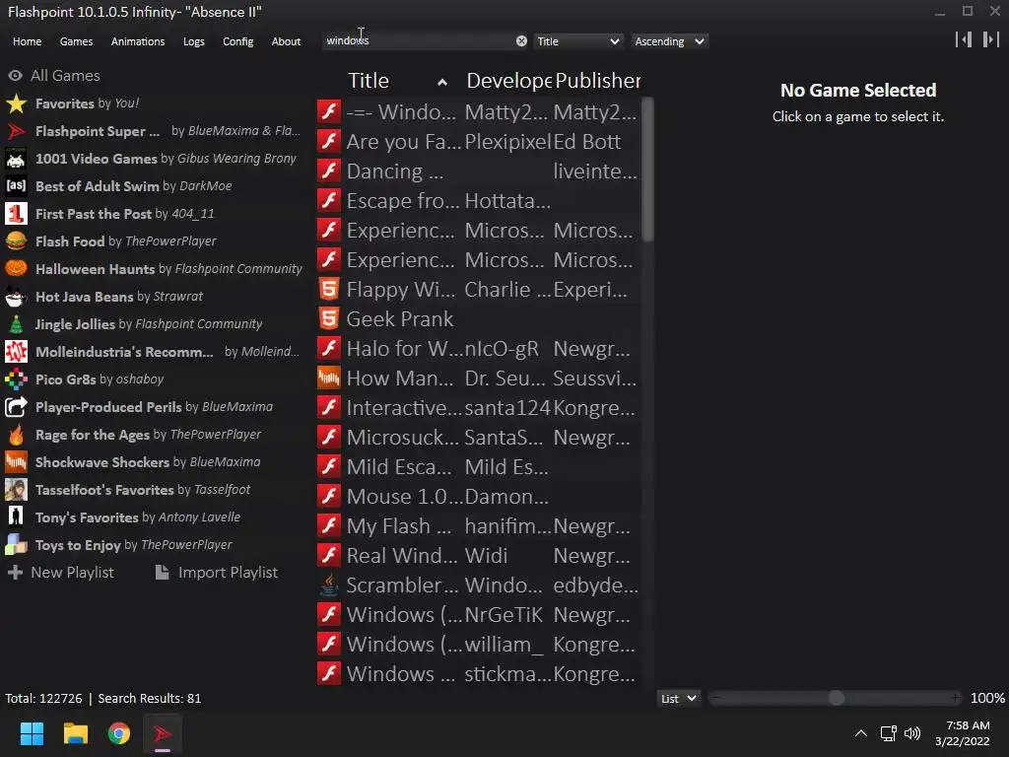Select Tasselfoot's Favorites avatar icon

16,490
